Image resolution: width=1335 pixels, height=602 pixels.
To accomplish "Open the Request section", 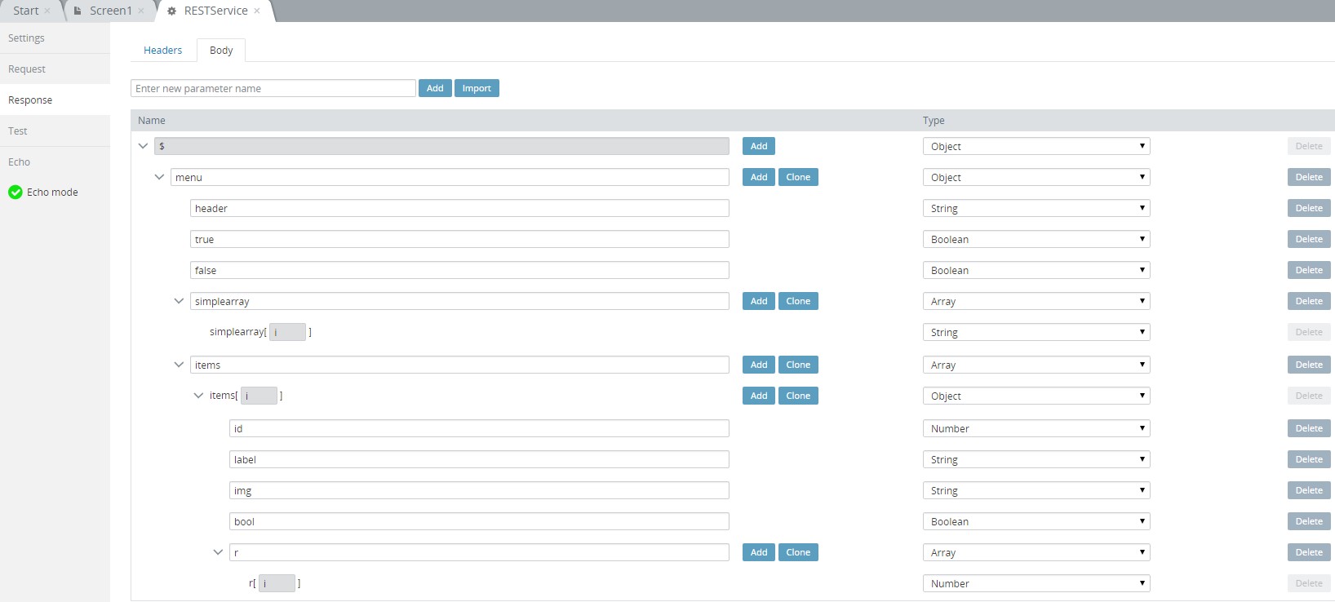I will click(55, 69).
